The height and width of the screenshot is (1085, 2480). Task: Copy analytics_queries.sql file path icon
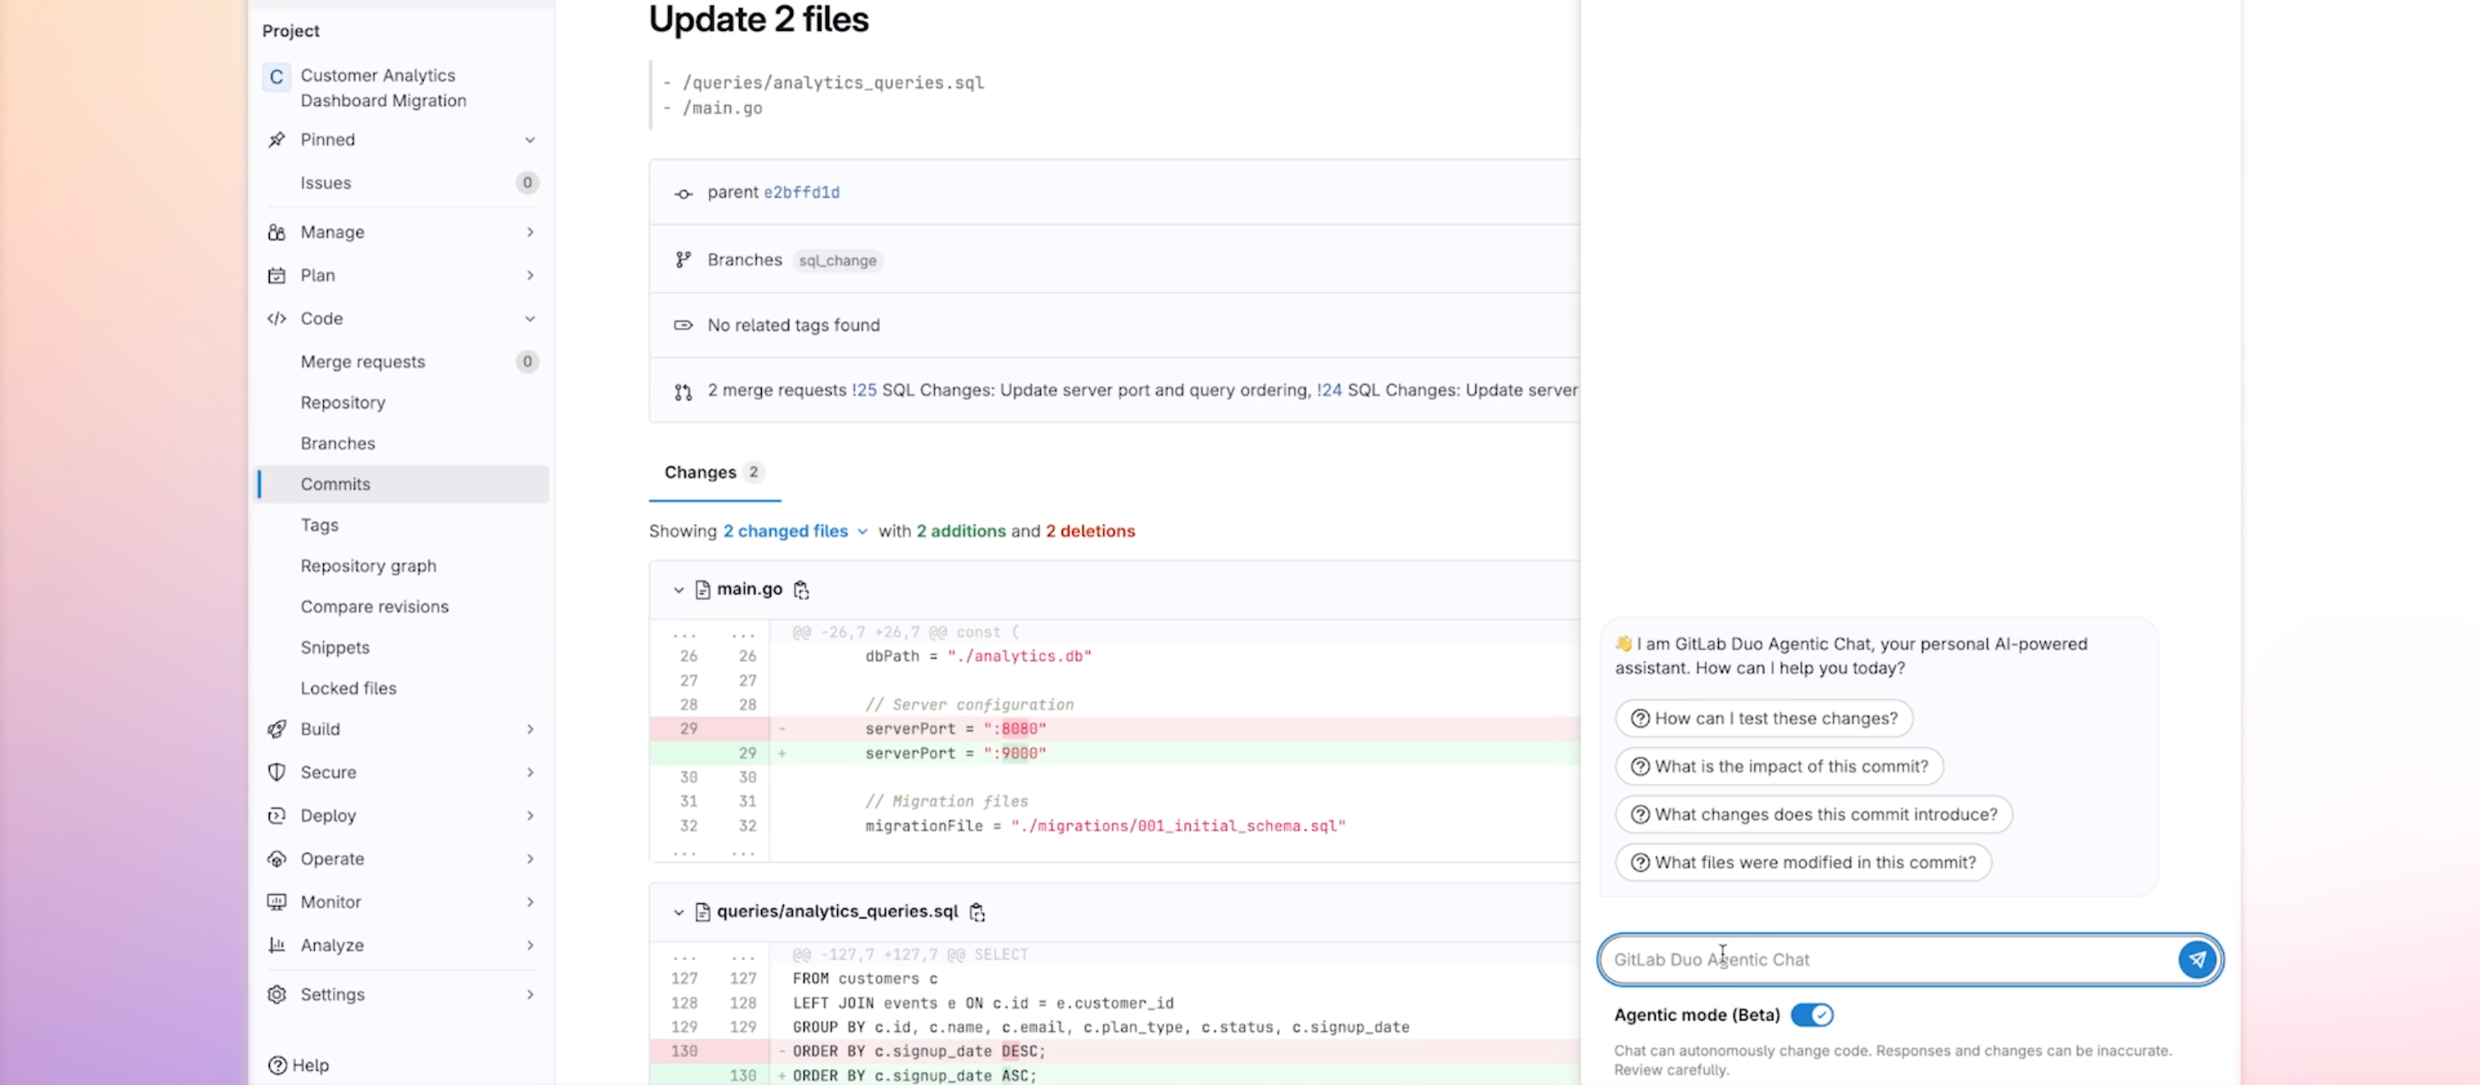click(978, 912)
